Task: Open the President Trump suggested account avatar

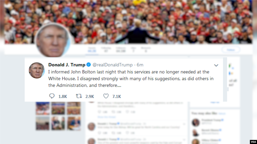Action: pos(196,122)
